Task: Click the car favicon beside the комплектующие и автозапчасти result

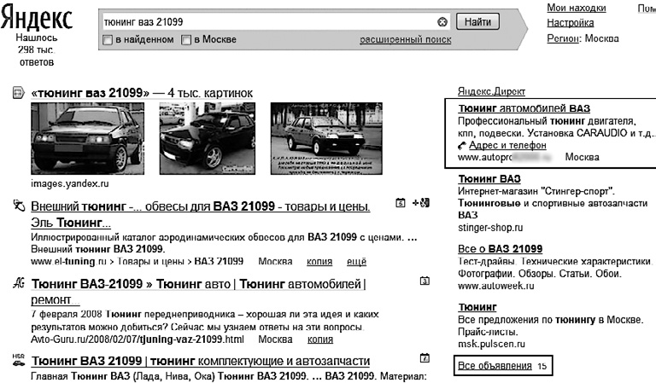Action: (19, 360)
